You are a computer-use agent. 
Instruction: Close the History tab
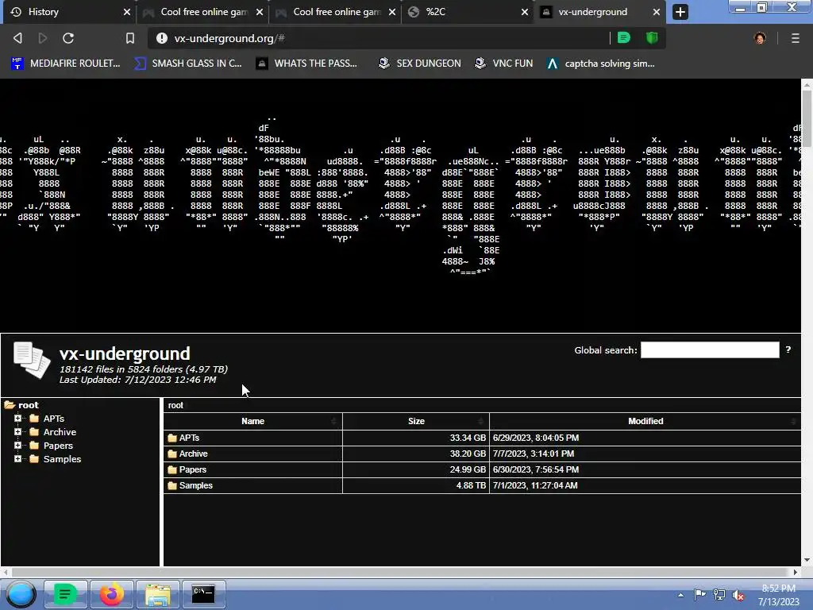tap(126, 12)
